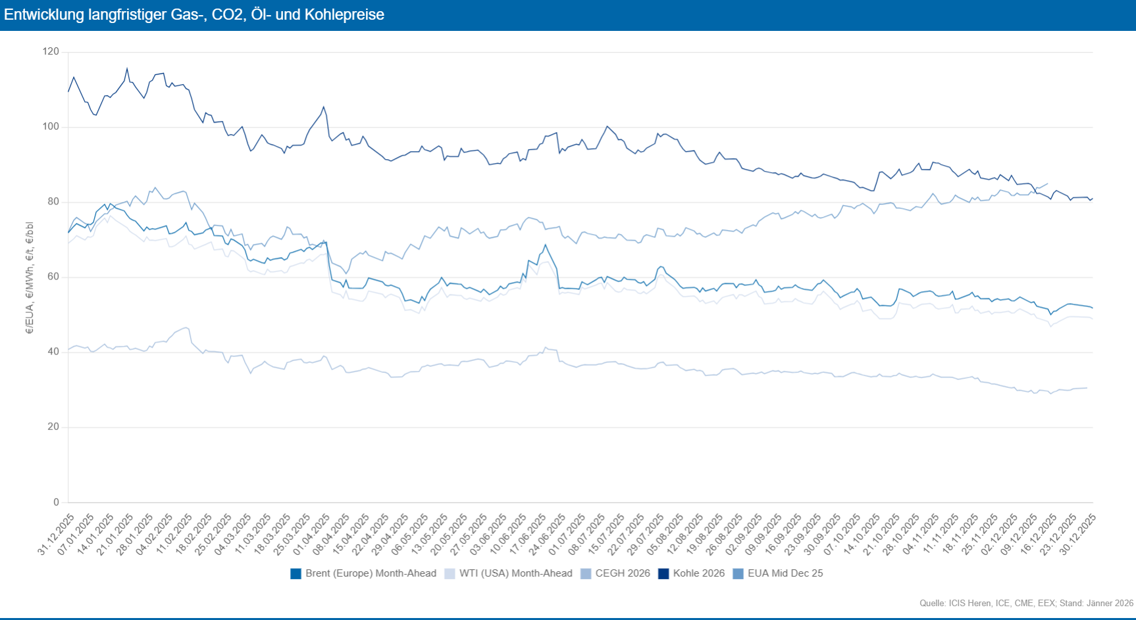
Task: Toggle the EUA Mid Dec 25 legend label
Action: (x=785, y=574)
